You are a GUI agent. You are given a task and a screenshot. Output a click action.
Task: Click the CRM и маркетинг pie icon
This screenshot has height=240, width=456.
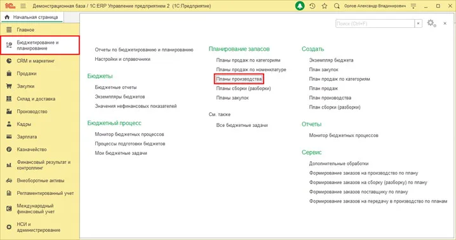(9, 61)
